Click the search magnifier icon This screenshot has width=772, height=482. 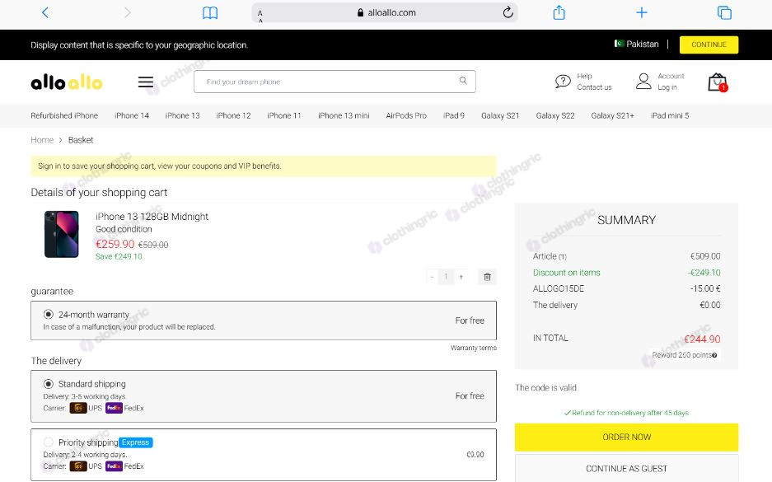coord(463,81)
